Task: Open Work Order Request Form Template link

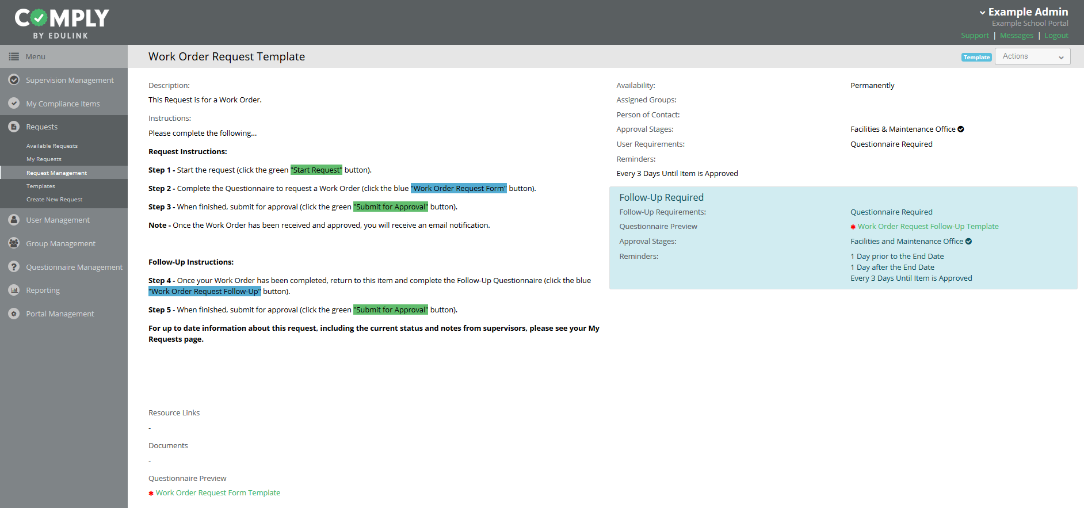Action: pyautogui.click(x=218, y=493)
